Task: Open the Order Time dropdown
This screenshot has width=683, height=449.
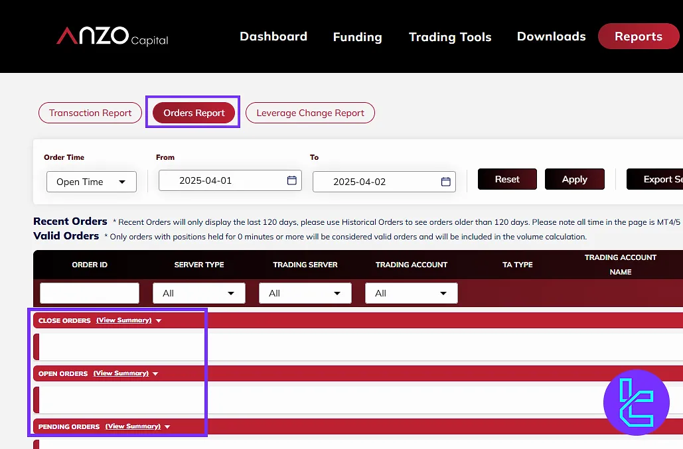Action: click(x=91, y=182)
